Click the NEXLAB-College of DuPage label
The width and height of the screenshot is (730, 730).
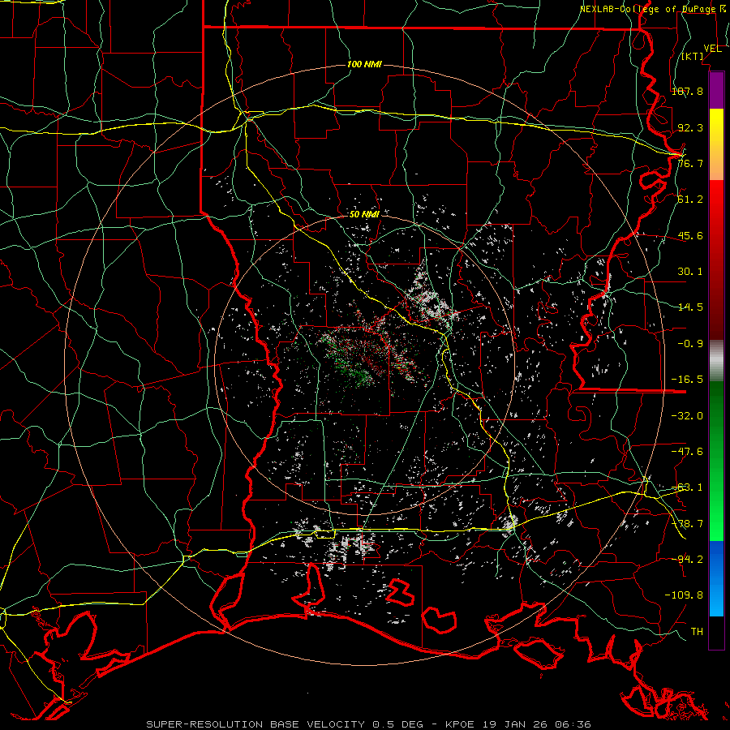pos(654,9)
